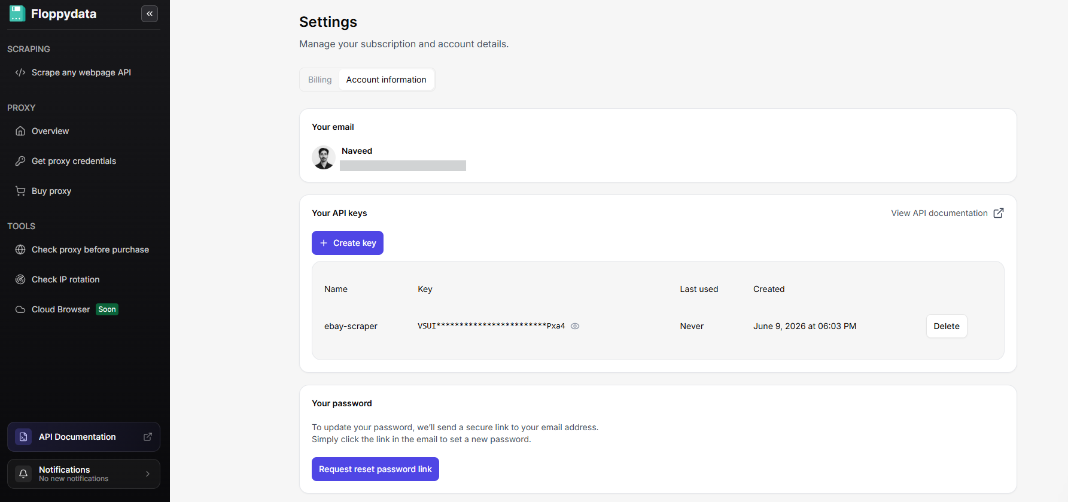Click the key icon beside Get proxy credentials
The width and height of the screenshot is (1068, 502).
pos(20,161)
